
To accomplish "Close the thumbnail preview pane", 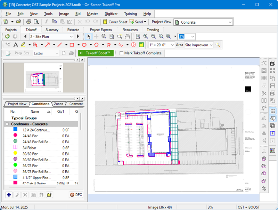I will [x=82, y=60].
